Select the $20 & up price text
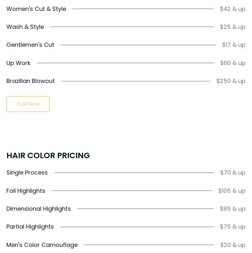 click(x=233, y=245)
